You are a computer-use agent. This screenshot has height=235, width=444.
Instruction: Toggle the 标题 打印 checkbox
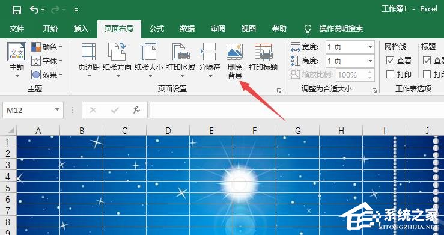[427, 74]
